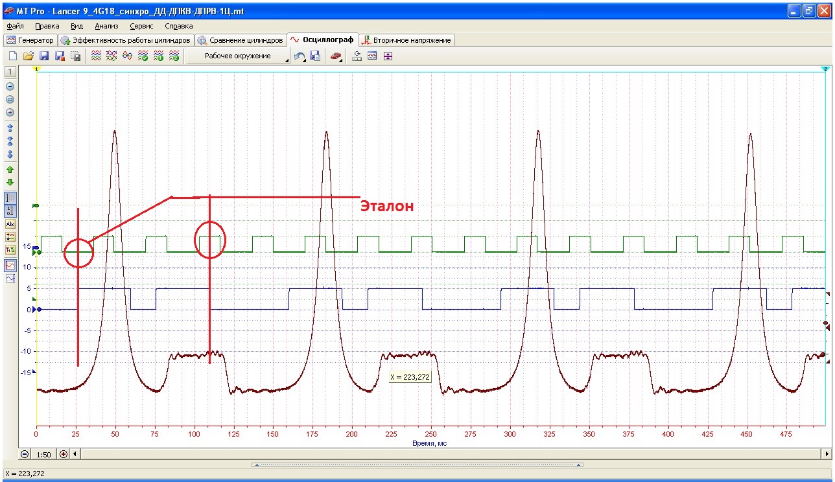Click the small waveform window icon
Image resolution: width=835 pixels, height=482 pixels.
coord(372,56)
